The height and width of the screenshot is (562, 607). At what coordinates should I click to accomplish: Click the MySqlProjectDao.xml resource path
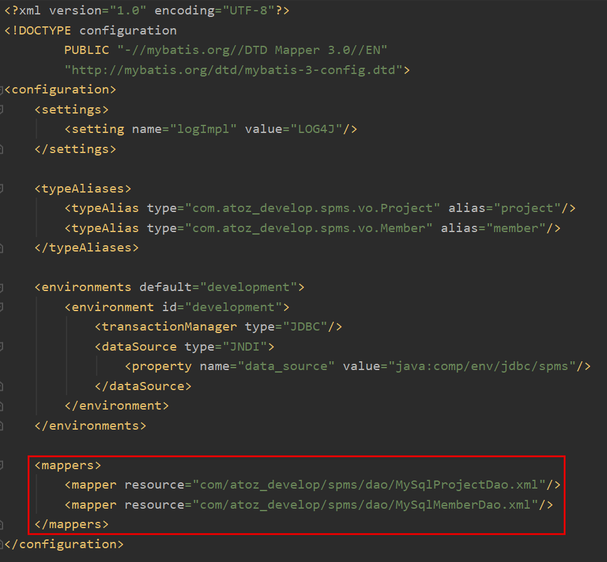369,485
